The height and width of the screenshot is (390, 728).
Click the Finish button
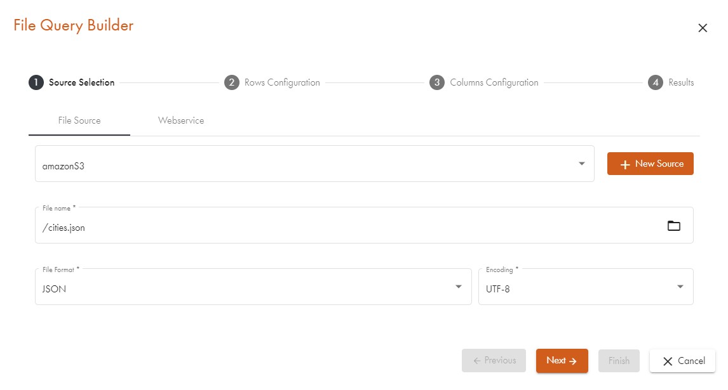click(x=619, y=361)
